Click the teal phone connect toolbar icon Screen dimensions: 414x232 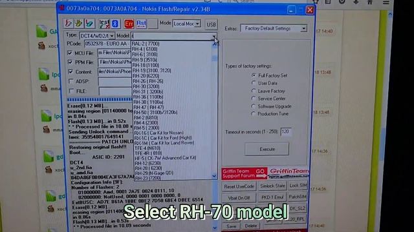point(89,23)
